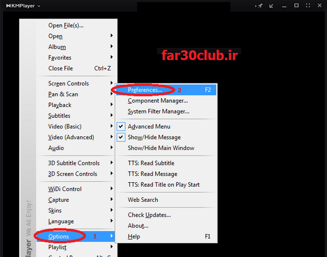Open Component Manager...
The width and height of the screenshot is (327, 257).
pos(166,100)
